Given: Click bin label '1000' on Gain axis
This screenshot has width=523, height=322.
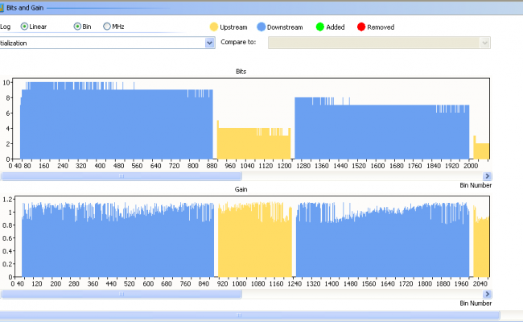Looking at the screenshot, I should [239, 283].
